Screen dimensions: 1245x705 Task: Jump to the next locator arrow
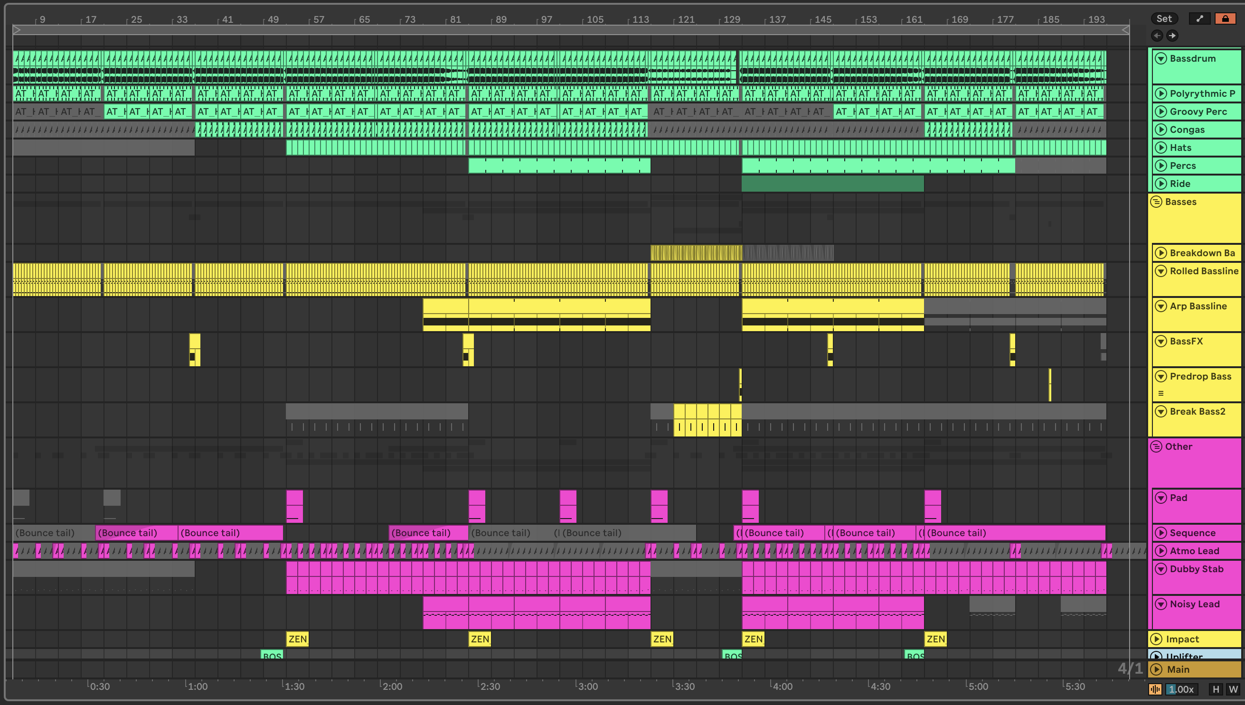[x=1172, y=36]
